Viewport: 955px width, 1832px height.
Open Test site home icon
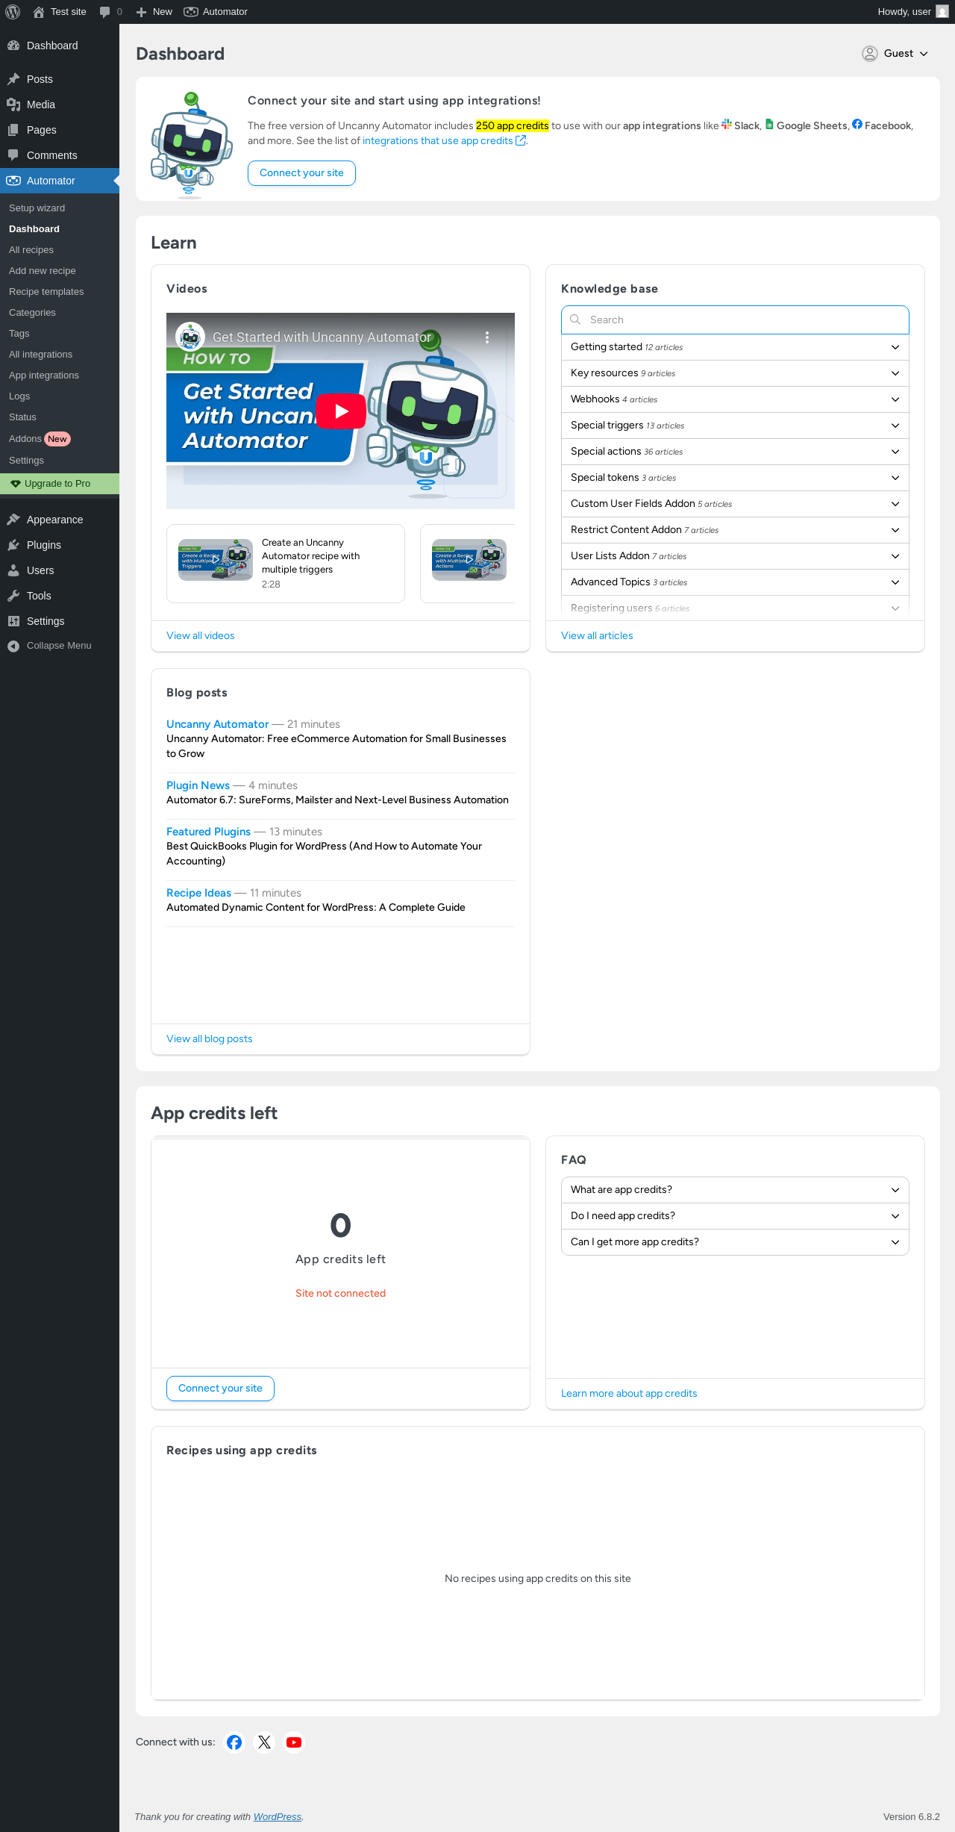[39, 12]
